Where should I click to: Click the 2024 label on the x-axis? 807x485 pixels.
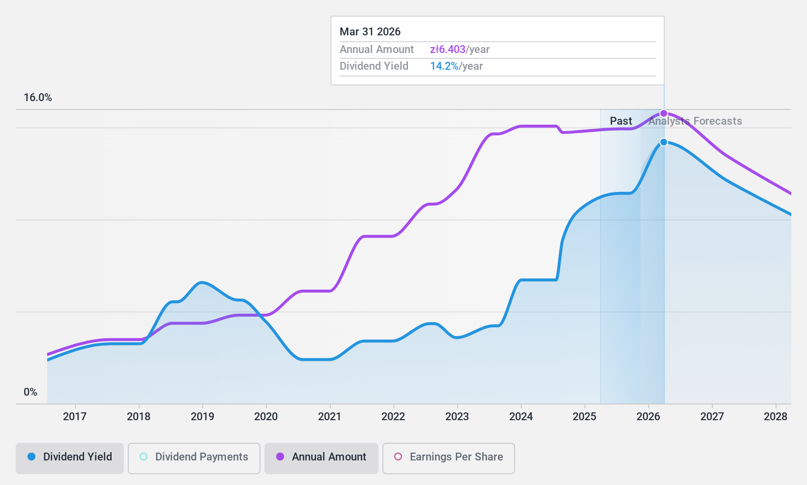521,417
